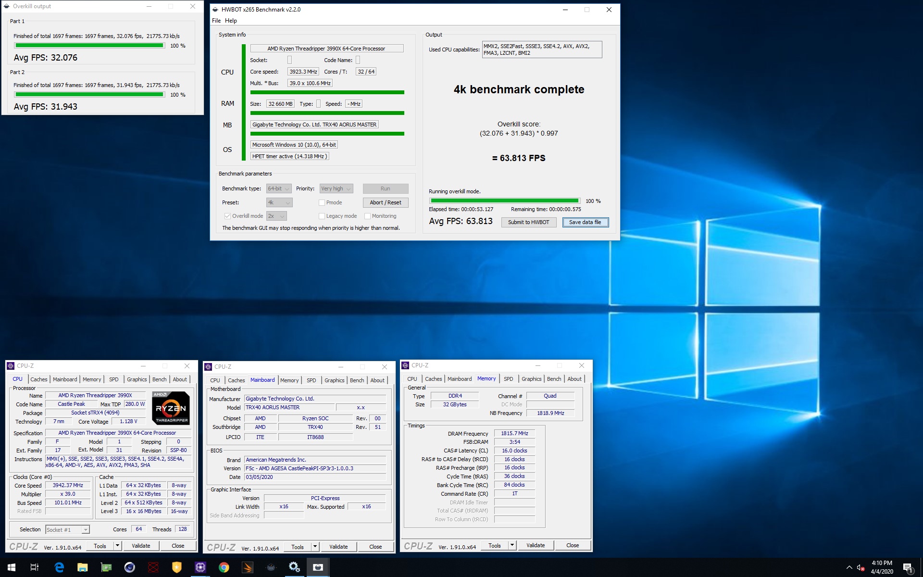Open Task View from the taskbar

[x=35, y=567]
